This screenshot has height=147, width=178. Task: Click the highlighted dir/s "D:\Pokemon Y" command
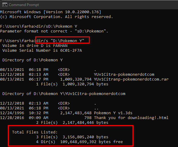click(x=60, y=41)
